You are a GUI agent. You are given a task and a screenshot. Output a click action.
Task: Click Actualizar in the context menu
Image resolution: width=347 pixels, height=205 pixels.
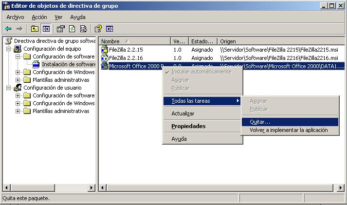(x=183, y=113)
